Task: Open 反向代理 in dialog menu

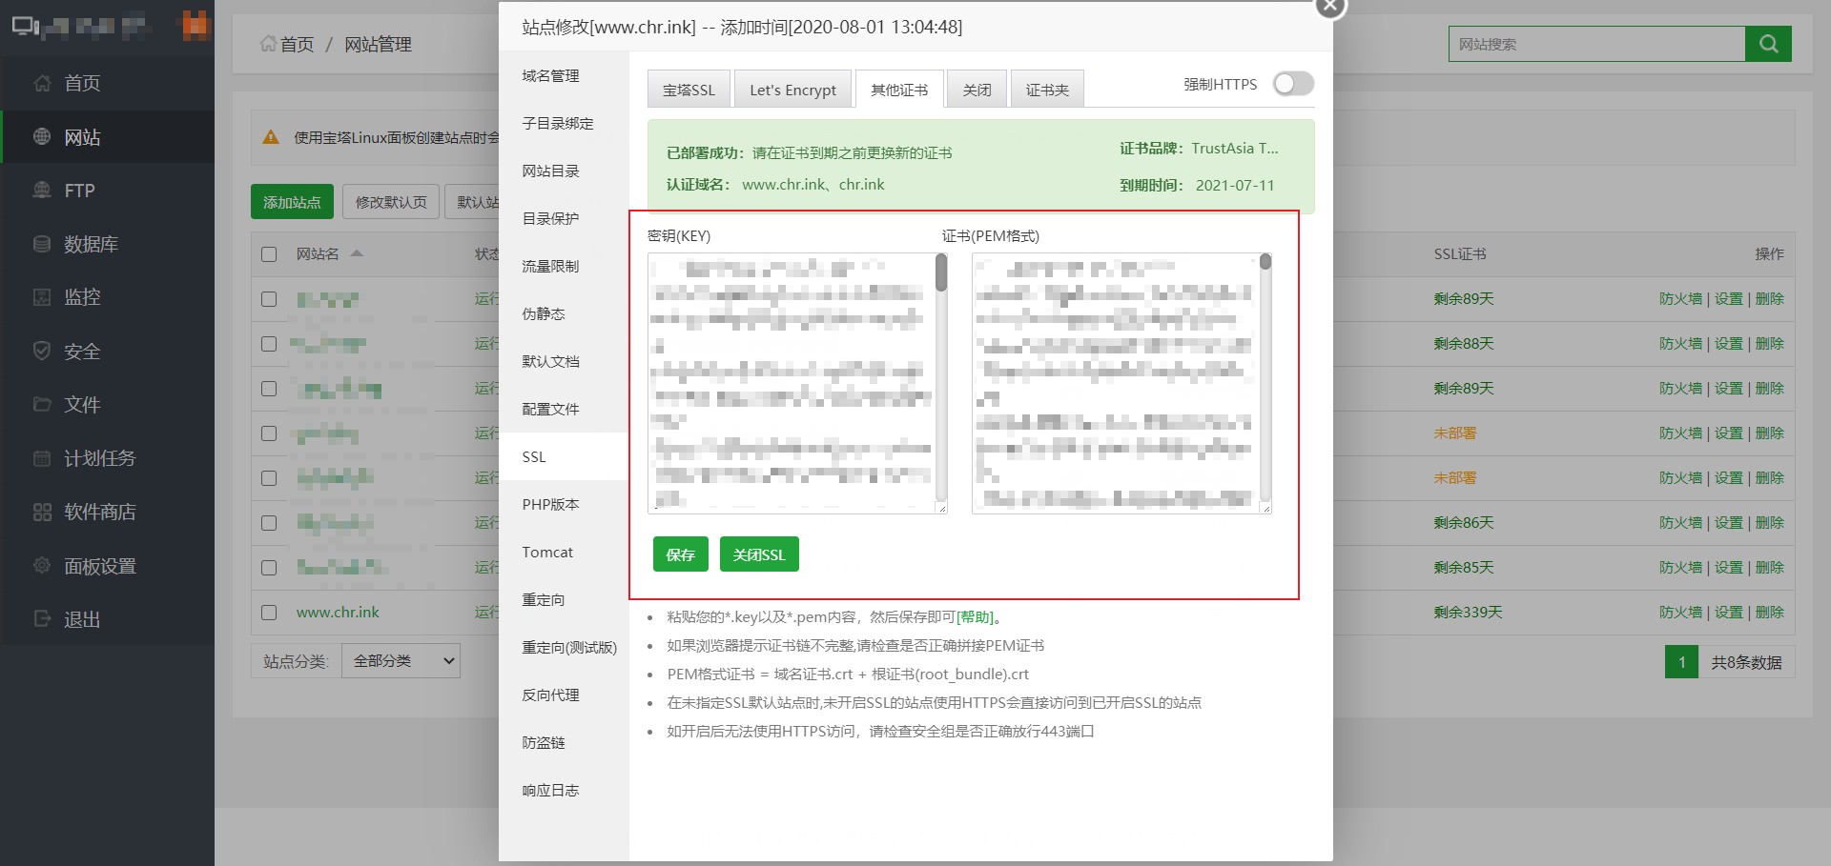Action: (x=564, y=695)
